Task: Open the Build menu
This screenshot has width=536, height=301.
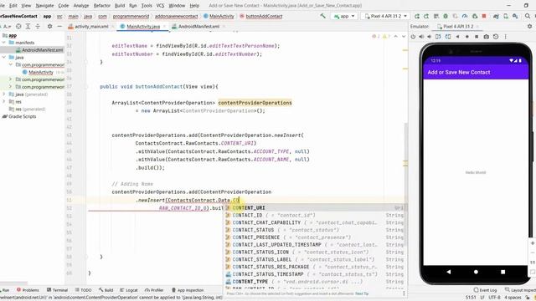Action: tap(120, 6)
